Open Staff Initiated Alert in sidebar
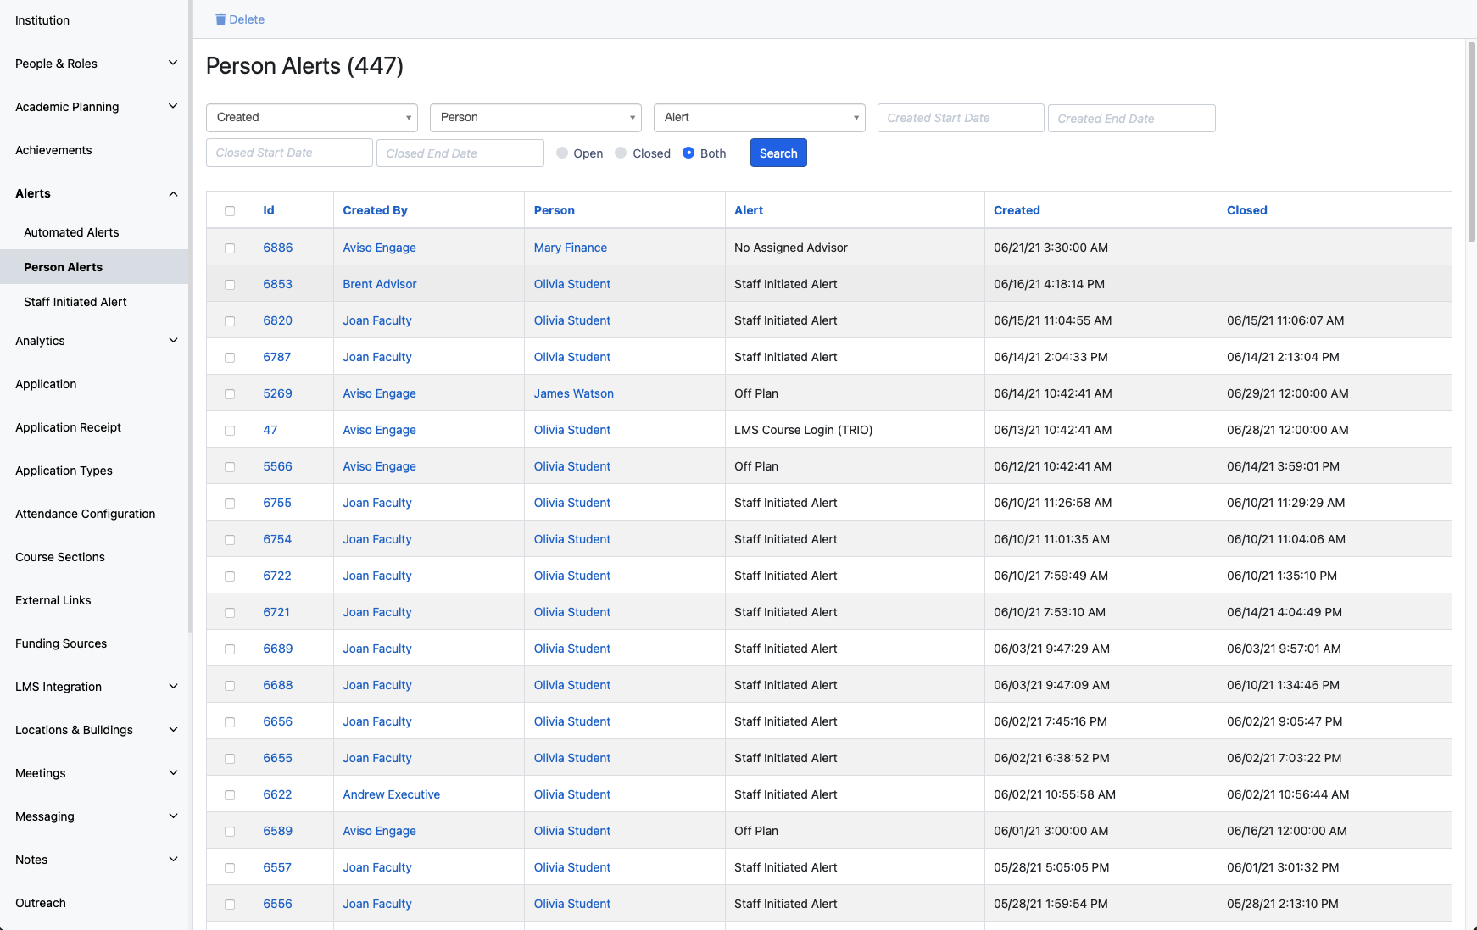1477x930 pixels. point(75,302)
